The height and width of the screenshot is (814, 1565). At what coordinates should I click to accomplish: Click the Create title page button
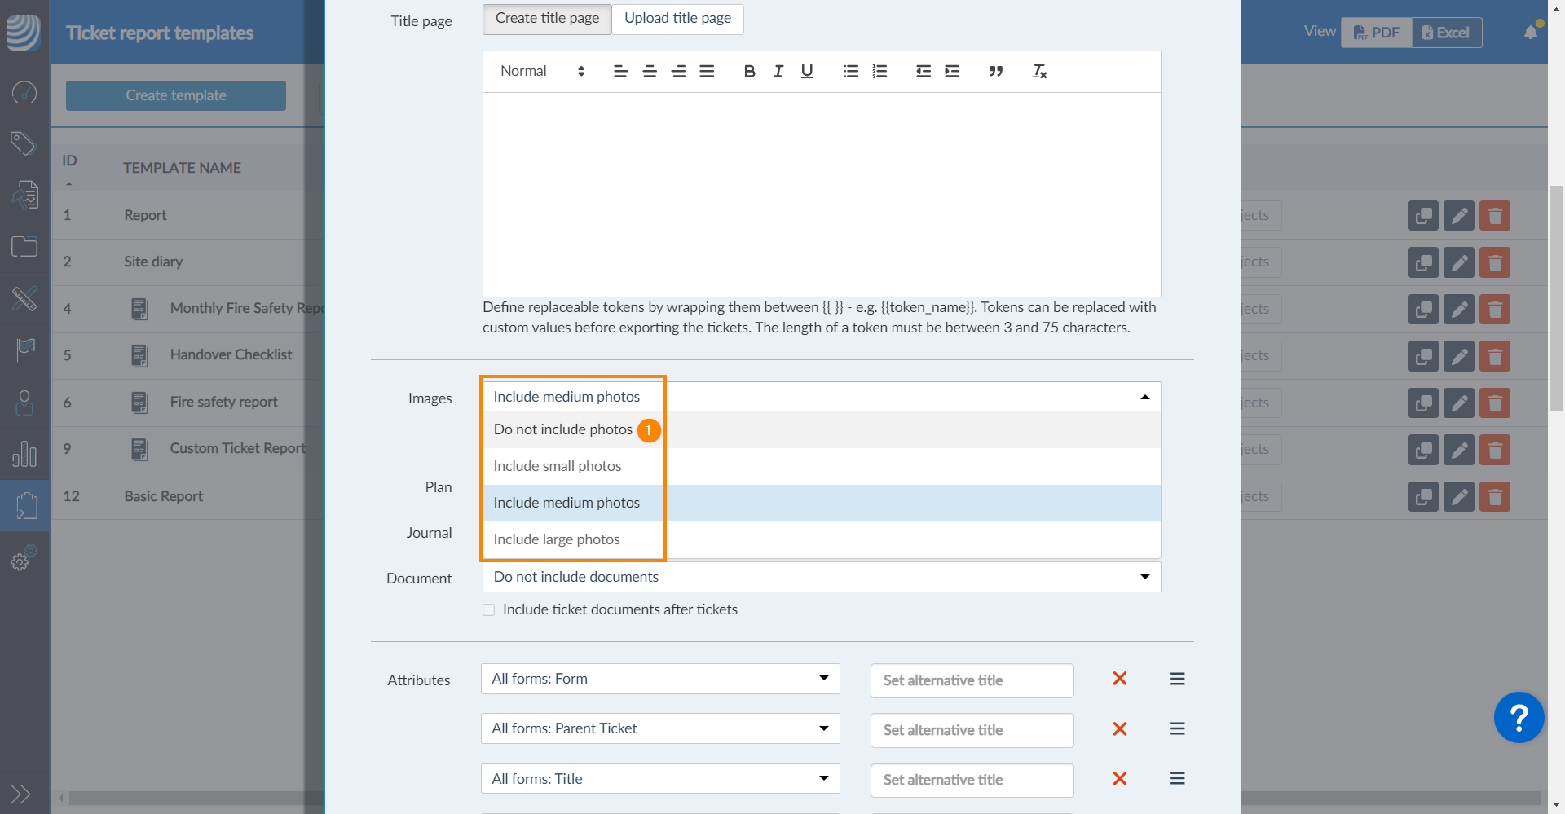[547, 19]
